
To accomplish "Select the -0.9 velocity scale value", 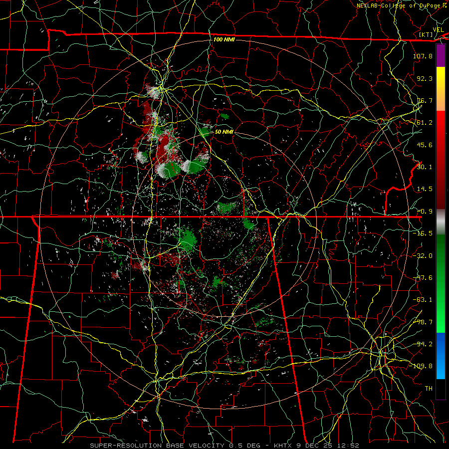I will (x=425, y=212).
